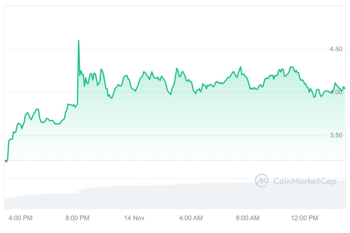Select the 12:00 PM time label
350x233 pixels.
305,218
